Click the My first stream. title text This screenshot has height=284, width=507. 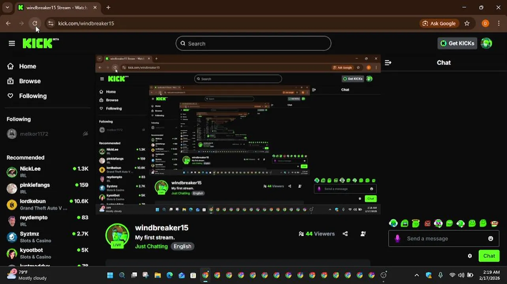(155, 237)
